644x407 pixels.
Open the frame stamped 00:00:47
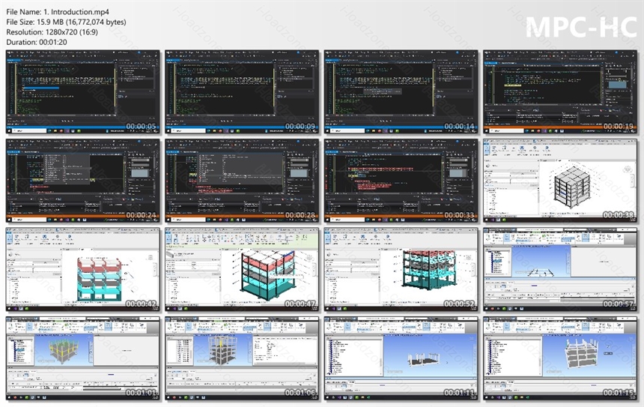(x=242, y=269)
